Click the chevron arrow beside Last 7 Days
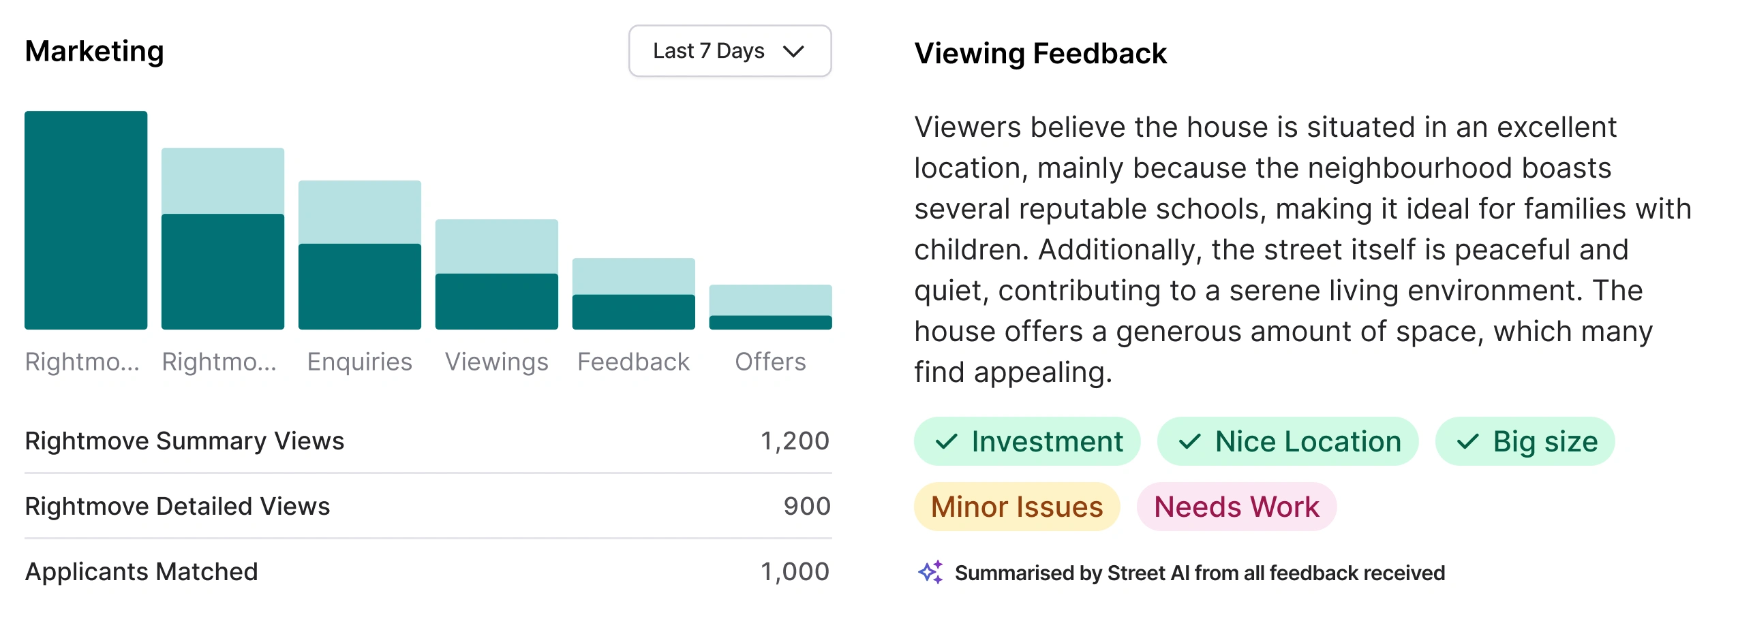 [x=793, y=52]
